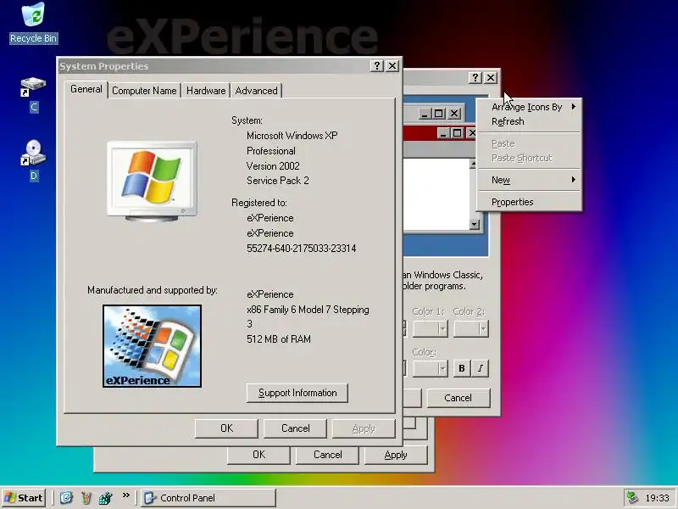
Task: Click the system tray icon beside the clock
Action: [632, 498]
